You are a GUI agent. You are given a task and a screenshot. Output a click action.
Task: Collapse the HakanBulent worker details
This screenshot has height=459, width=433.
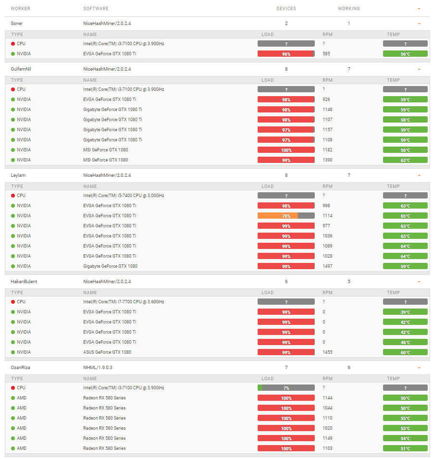coord(419,282)
